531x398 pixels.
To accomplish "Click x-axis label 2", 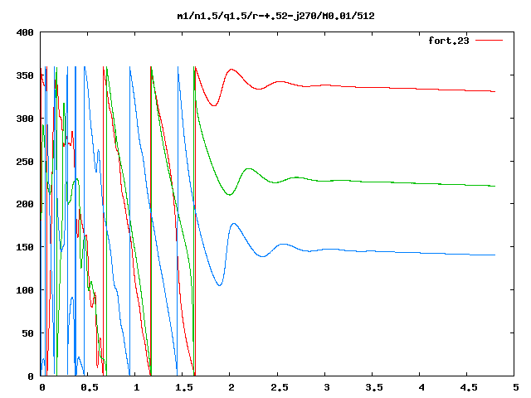I will coord(231,387).
